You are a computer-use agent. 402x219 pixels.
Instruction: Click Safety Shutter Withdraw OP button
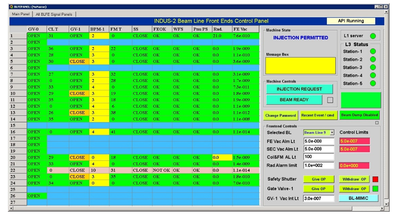[x=354, y=179]
